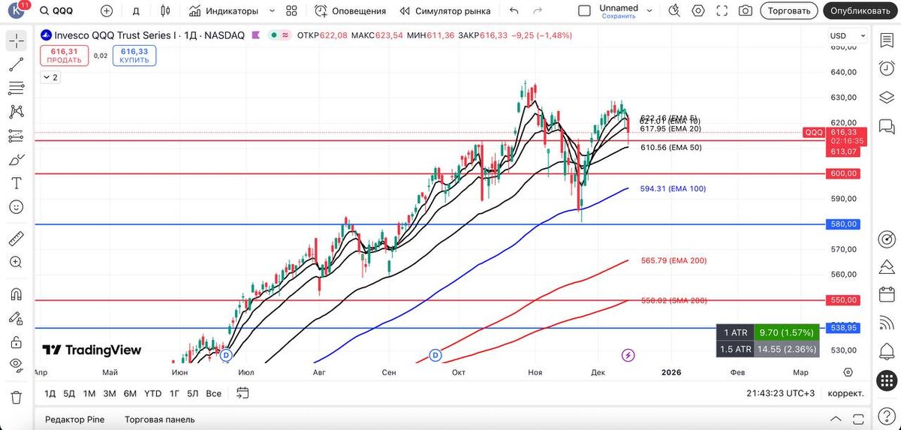
Task: Open quick search magnifier icon
Action: (674, 11)
